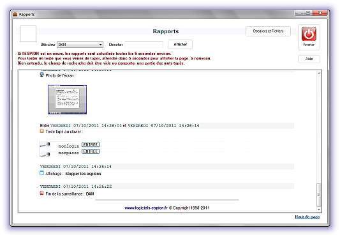The width and height of the screenshot is (340, 237).
Task: Click the report scrollbar thumb
Action: point(319,195)
